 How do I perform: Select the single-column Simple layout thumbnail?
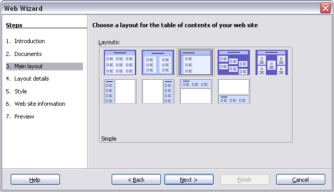pos(196,62)
